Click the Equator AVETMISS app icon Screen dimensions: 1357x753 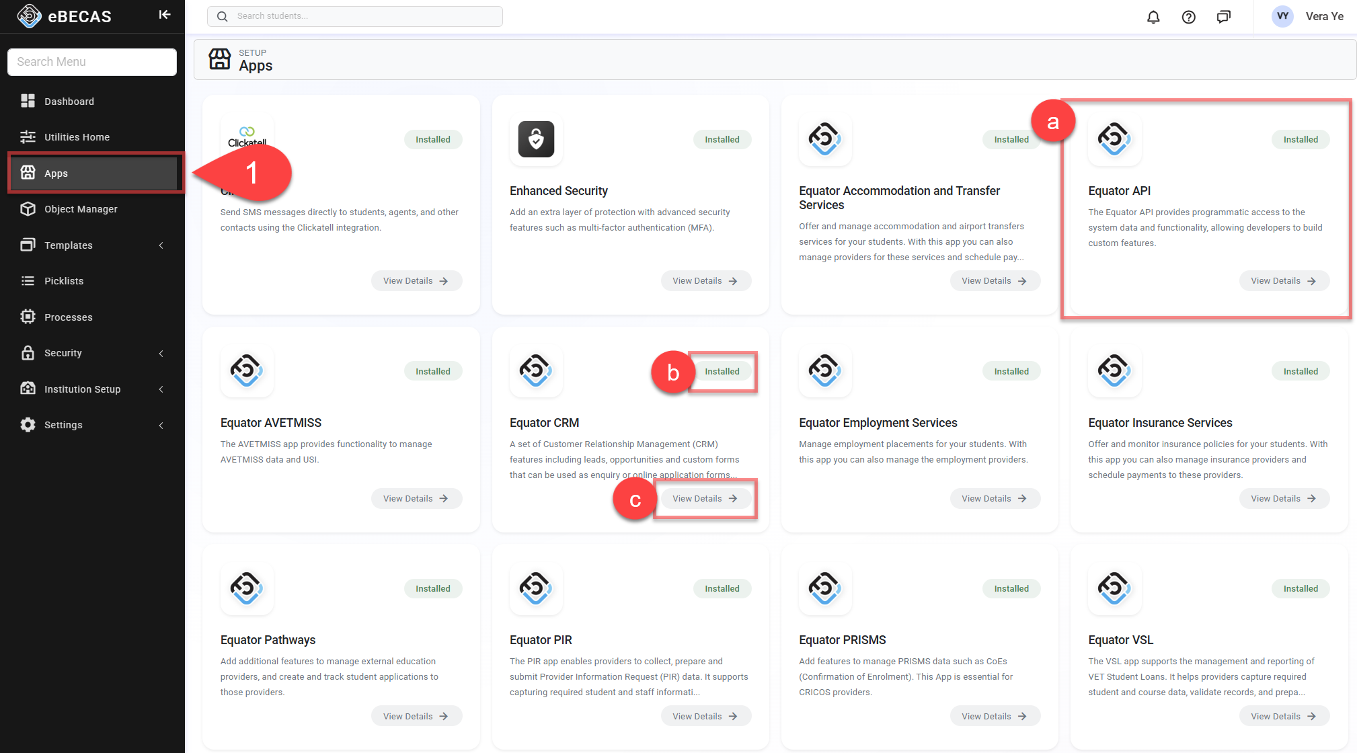(x=247, y=370)
